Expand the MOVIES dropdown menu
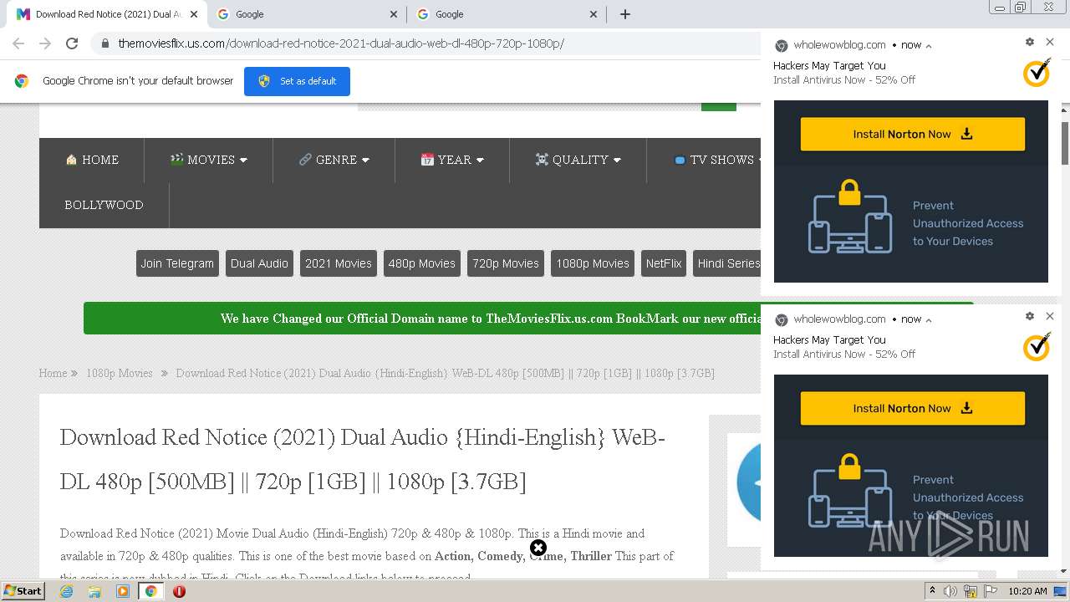Image resolution: width=1070 pixels, height=602 pixels. tap(208, 160)
